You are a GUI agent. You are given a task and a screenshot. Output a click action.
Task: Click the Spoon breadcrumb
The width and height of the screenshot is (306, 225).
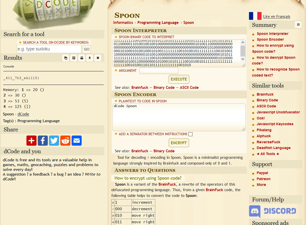tap(189, 23)
